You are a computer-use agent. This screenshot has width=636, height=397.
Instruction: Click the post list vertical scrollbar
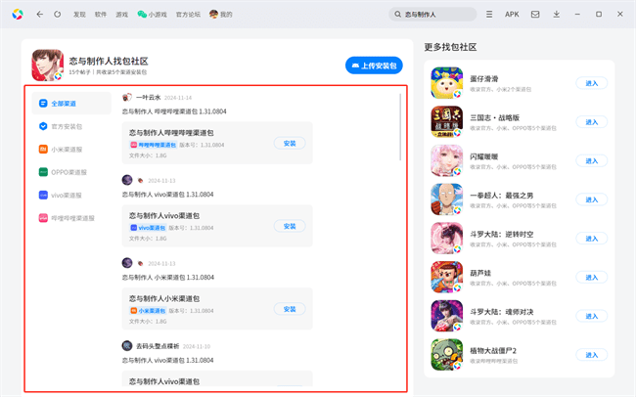click(x=400, y=127)
